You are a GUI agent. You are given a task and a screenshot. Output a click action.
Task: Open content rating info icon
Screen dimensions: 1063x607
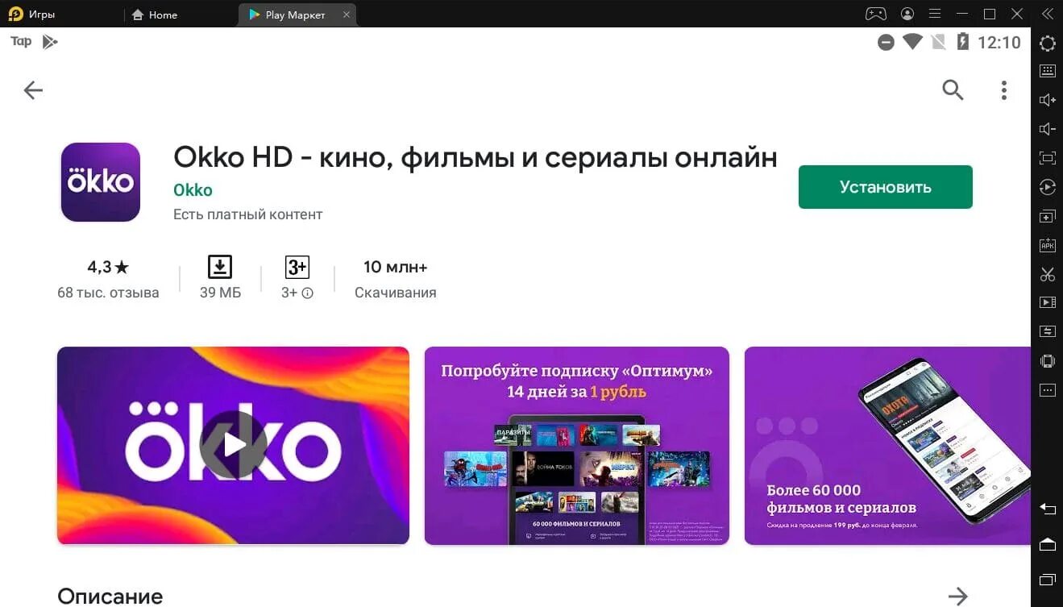pos(307,293)
